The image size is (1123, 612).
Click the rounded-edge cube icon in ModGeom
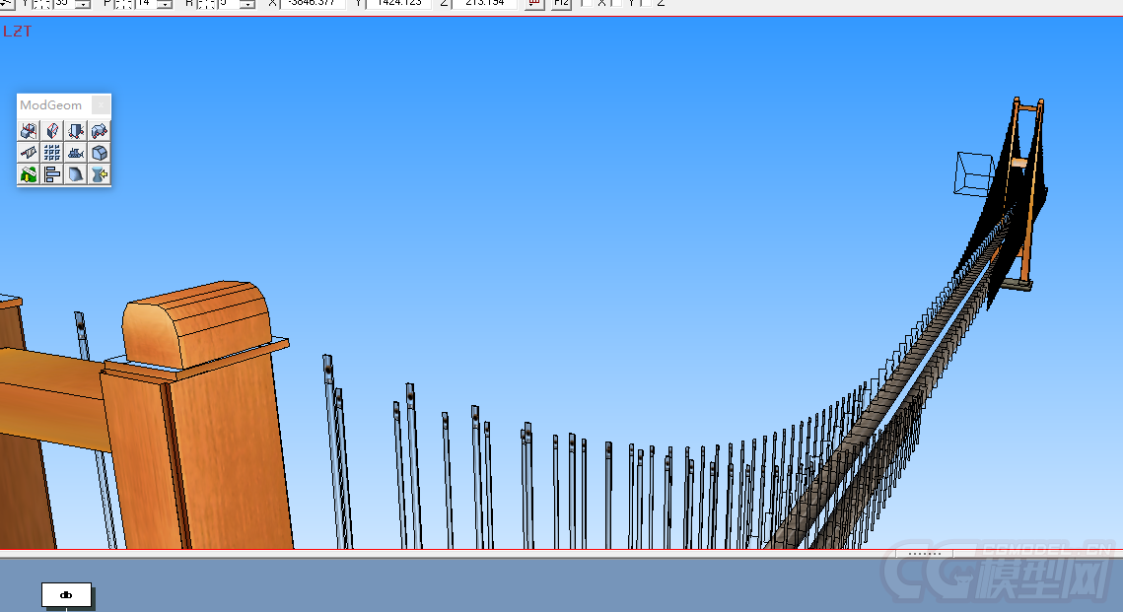pos(100,153)
